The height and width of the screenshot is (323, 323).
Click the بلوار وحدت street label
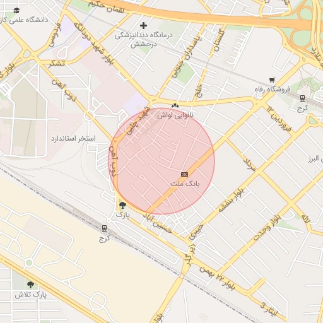coord(267,228)
